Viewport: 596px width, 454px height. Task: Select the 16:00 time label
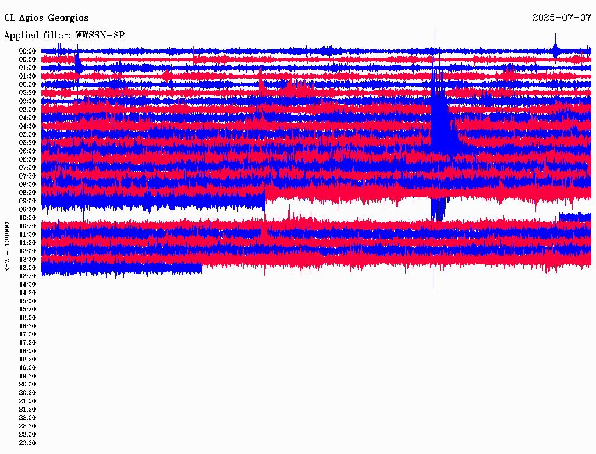pos(27,318)
